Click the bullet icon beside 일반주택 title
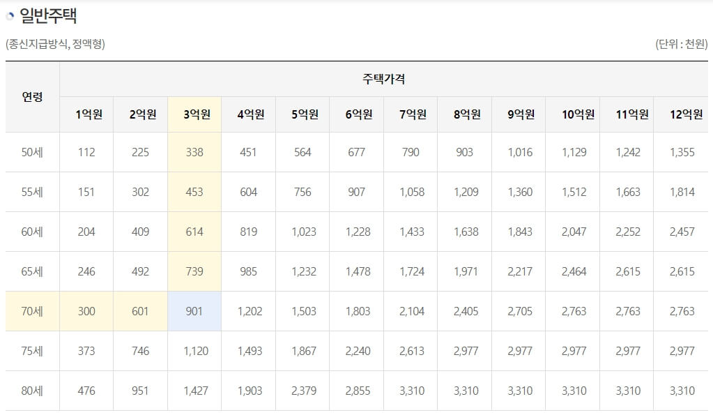The image size is (713, 415). (9, 13)
